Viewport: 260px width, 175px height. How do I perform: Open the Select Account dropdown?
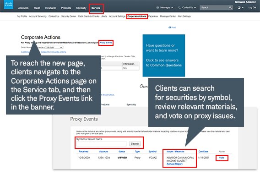click(50, 48)
